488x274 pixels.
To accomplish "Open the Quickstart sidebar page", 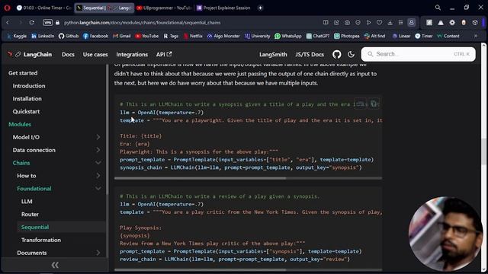I will 26,112.
